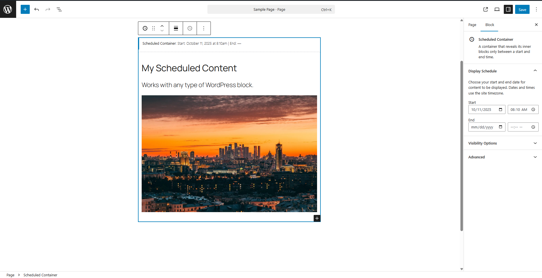Open the block inserter
Viewport: 542px width, 278px height.
[x=25, y=9]
